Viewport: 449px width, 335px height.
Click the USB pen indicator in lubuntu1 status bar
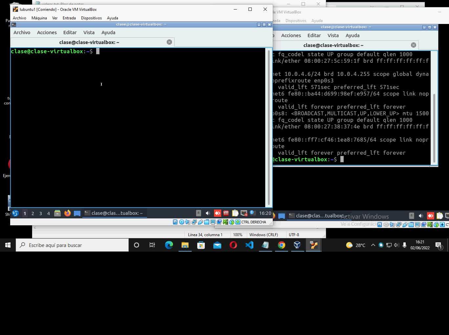click(200, 222)
